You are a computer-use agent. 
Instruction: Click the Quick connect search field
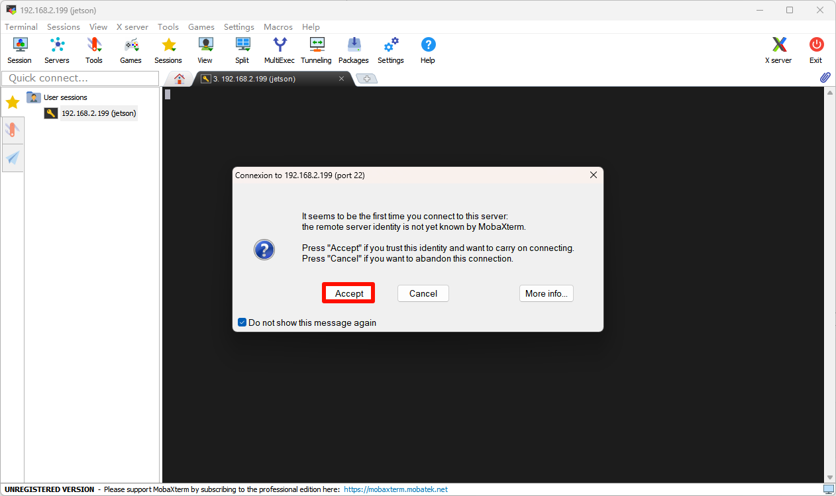point(79,78)
